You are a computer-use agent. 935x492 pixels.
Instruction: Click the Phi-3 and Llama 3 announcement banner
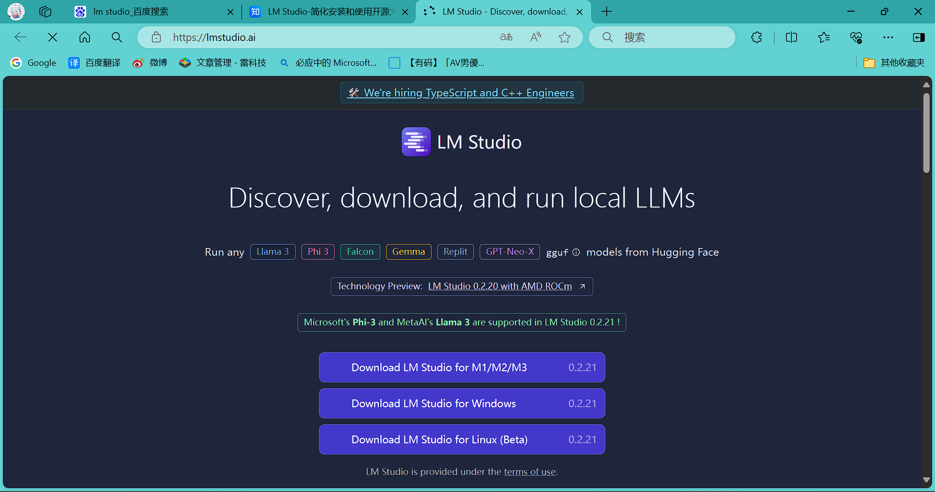pos(462,322)
